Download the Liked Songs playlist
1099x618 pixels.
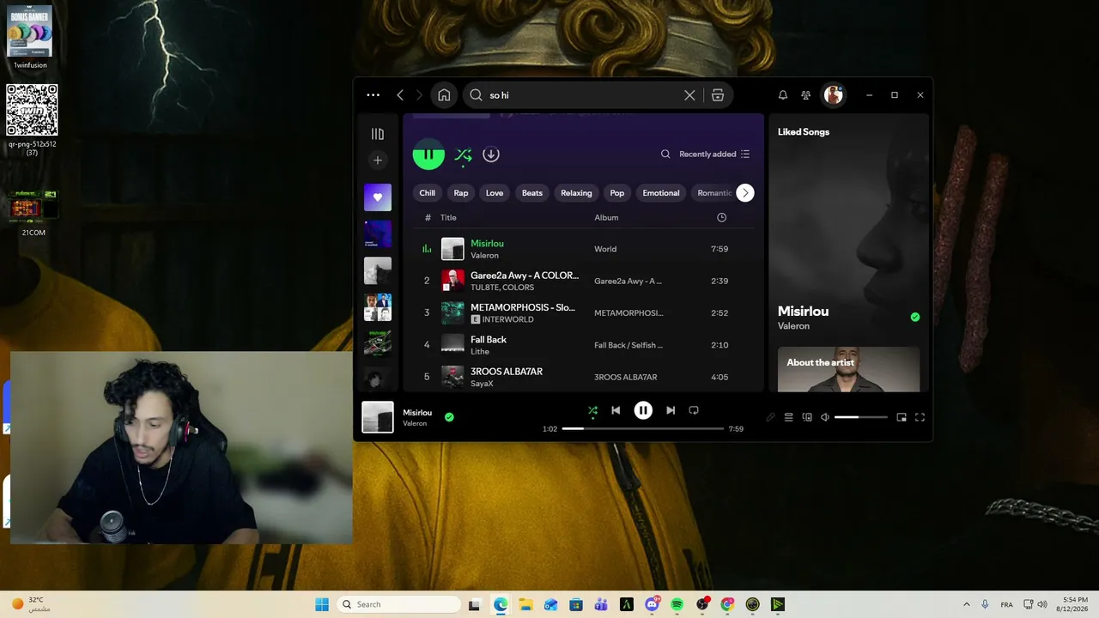(491, 154)
